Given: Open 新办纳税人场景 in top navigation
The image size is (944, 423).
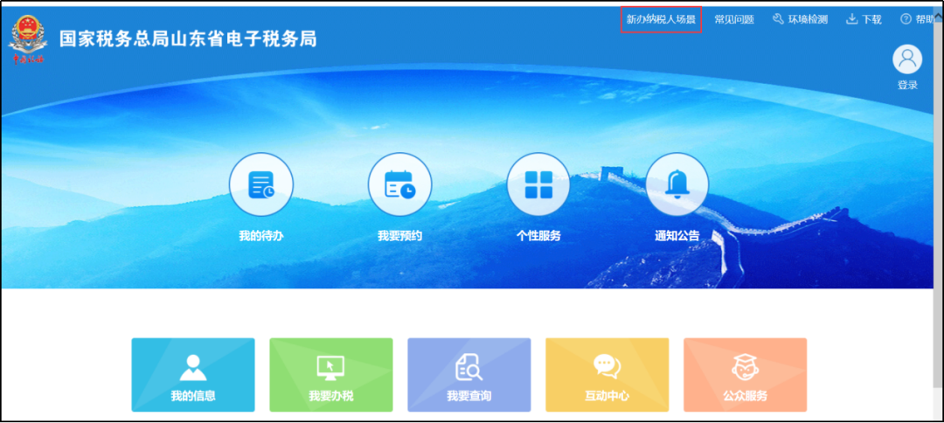Looking at the screenshot, I should tap(661, 19).
